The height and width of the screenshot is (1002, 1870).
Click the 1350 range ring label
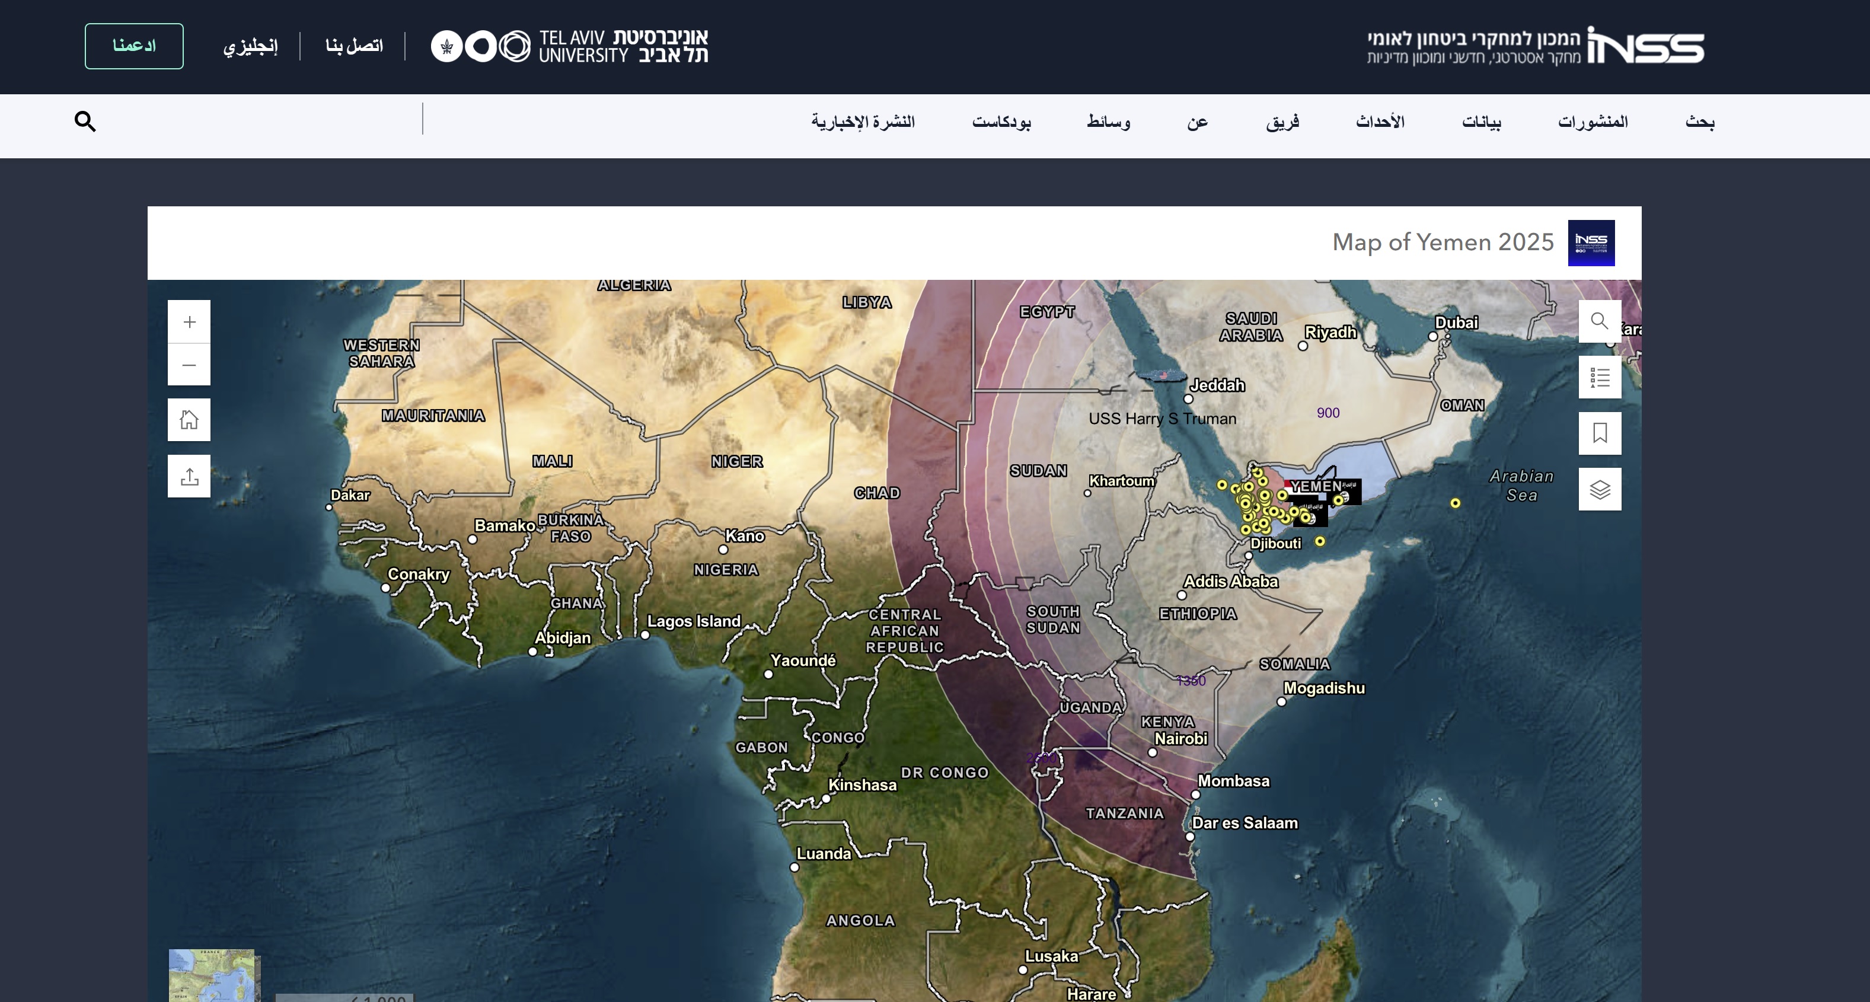[1191, 681]
